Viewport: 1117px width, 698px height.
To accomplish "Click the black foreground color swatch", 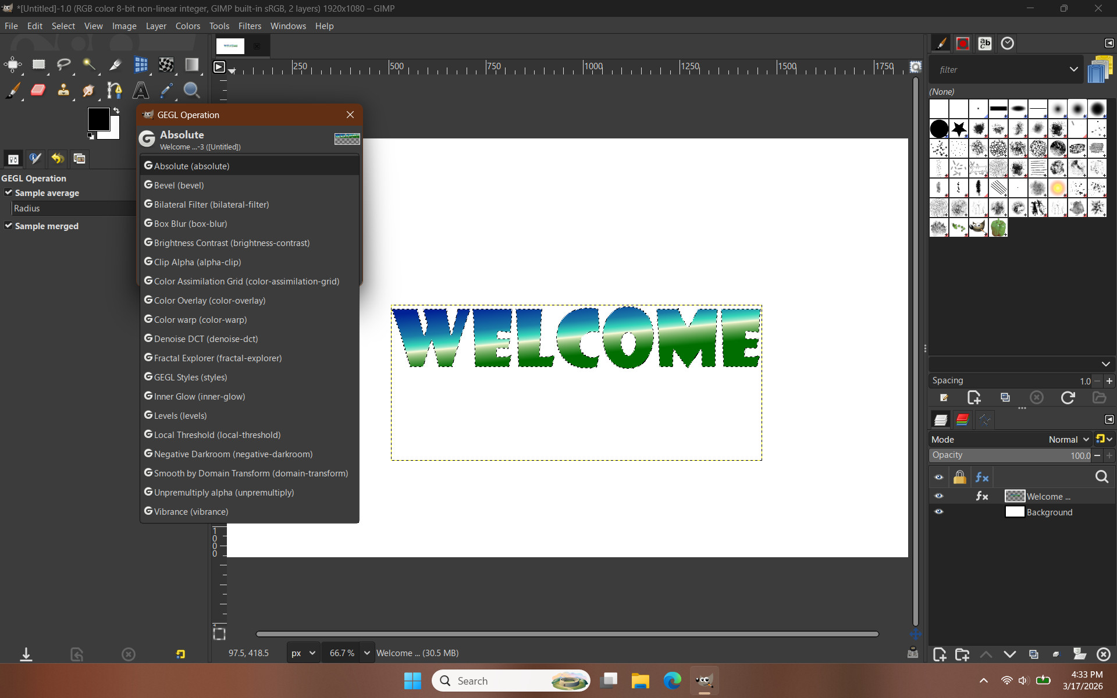I will click(x=98, y=119).
